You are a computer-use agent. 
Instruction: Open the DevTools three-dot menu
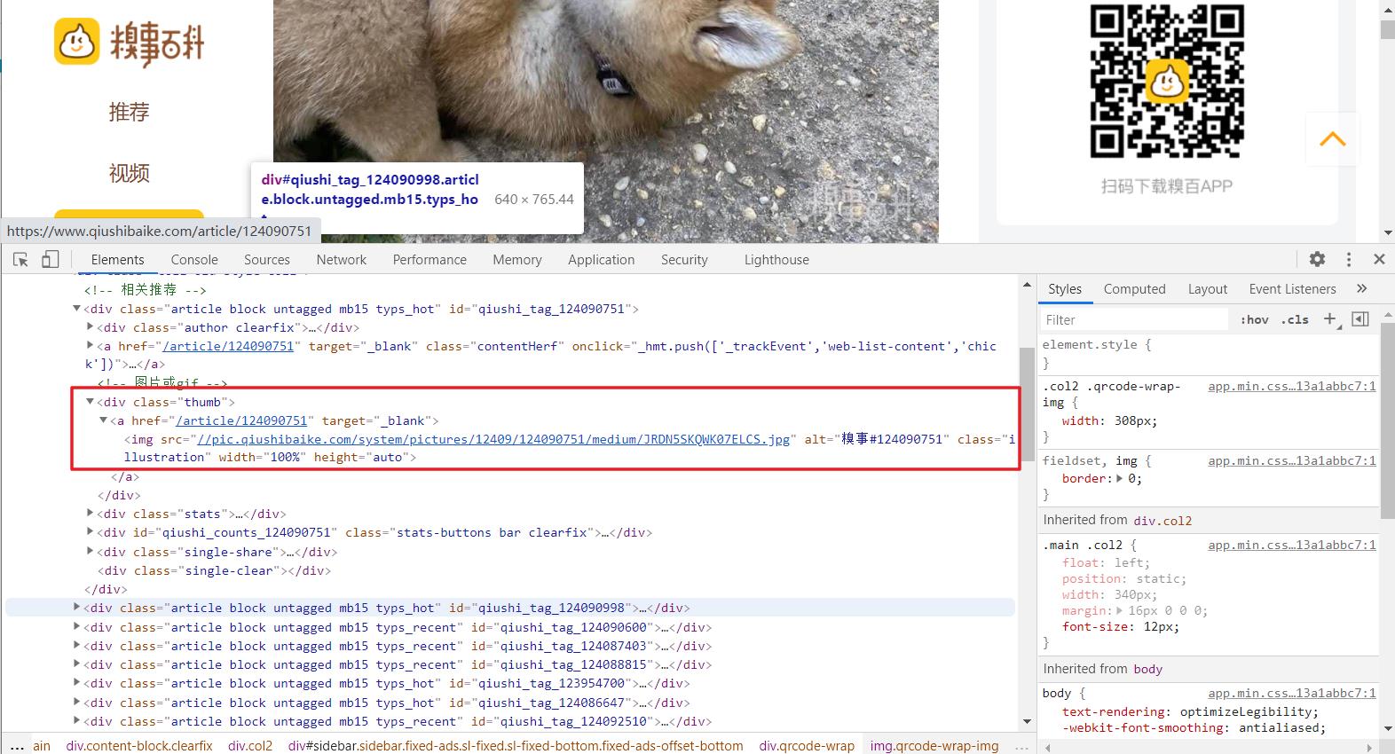pyautogui.click(x=1349, y=259)
